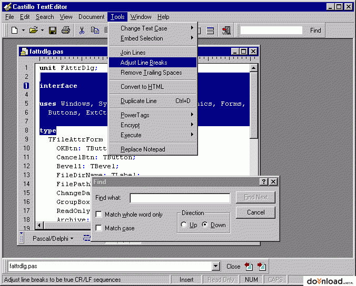Open the File menu

pos(9,17)
